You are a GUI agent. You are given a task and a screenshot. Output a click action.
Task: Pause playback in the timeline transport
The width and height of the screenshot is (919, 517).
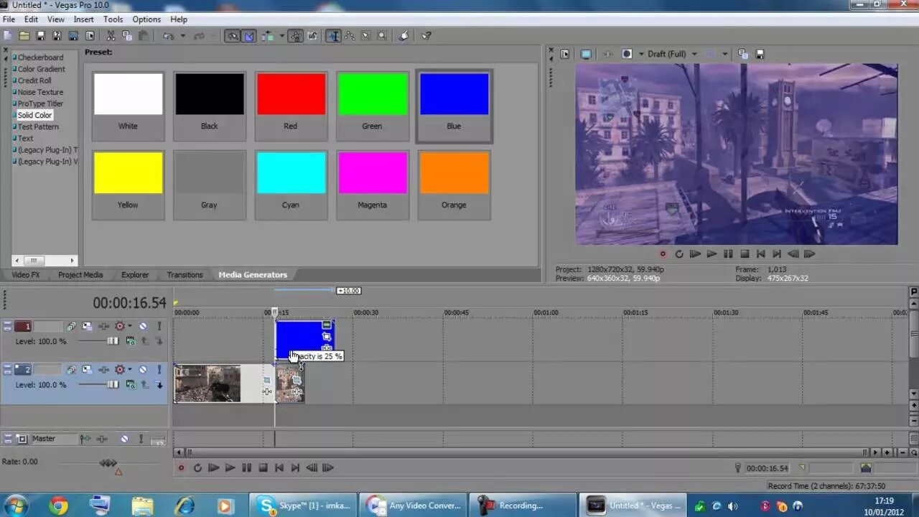(x=246, y=468)
